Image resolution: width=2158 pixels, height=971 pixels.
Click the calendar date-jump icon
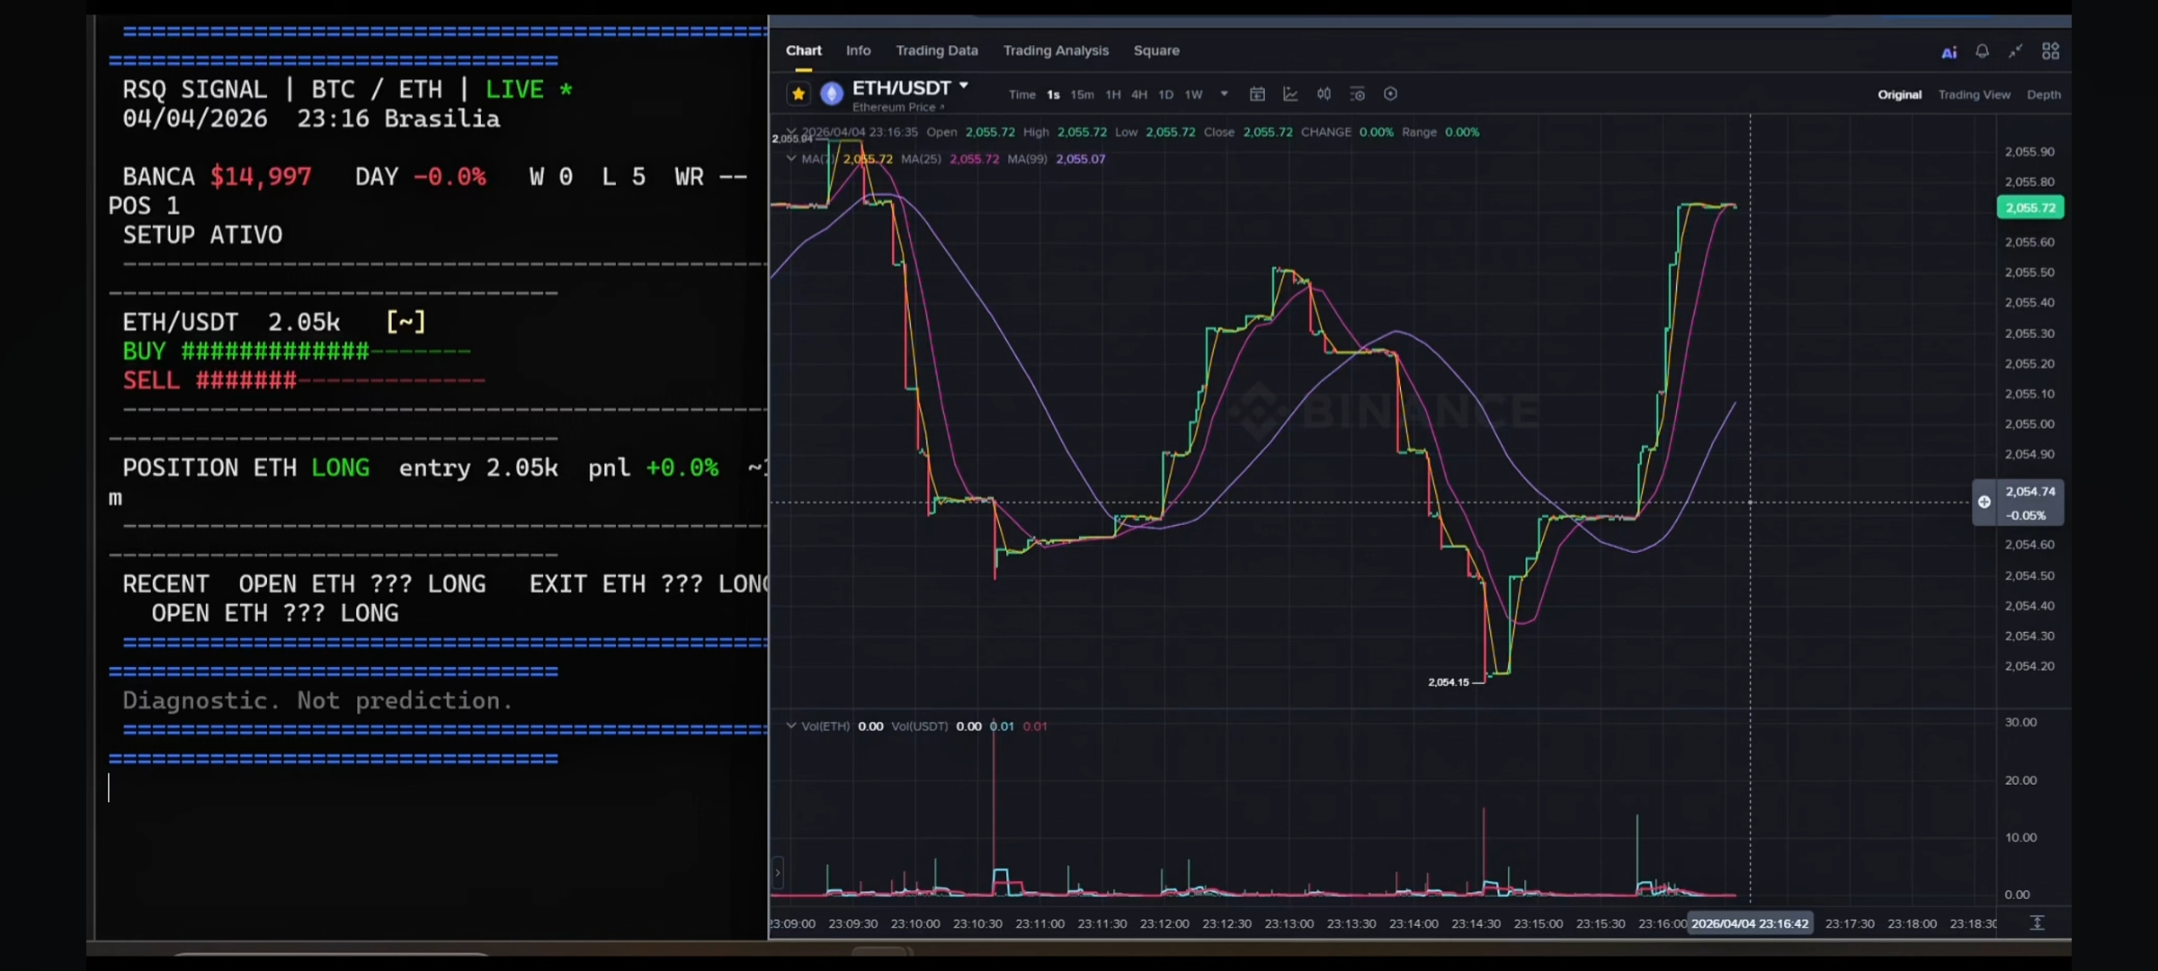tap(1257, 94)
